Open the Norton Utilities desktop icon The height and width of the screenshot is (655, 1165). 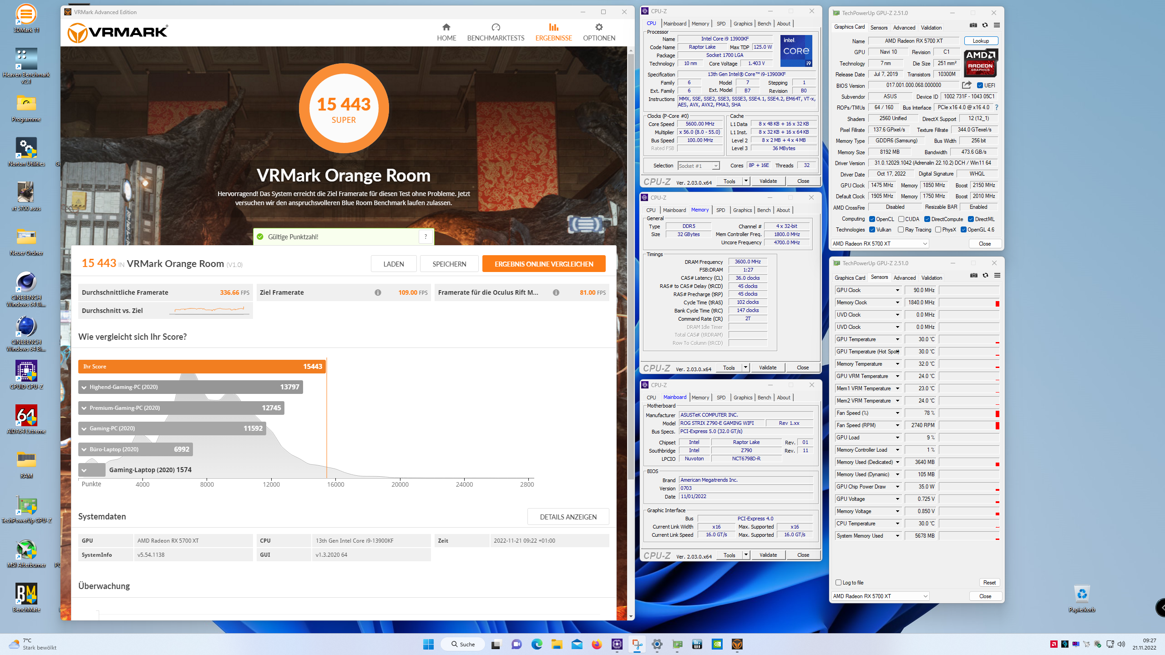pyautogui.click(x=26, y=152)
